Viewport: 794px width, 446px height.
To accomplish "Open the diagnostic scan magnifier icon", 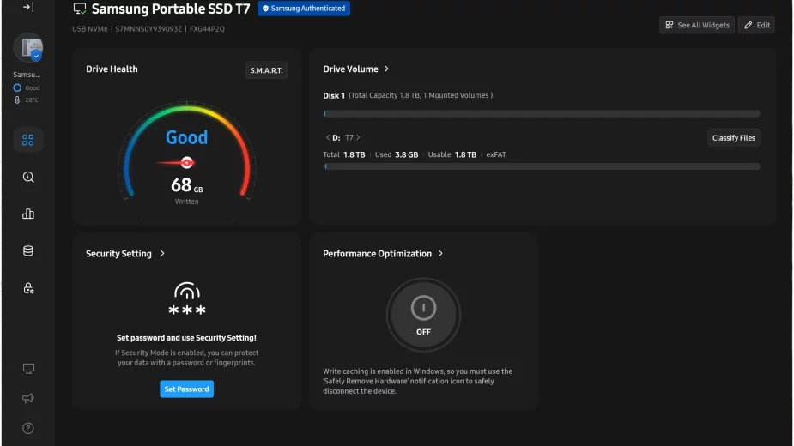I will pyautogui.click(x=28, y=178).
